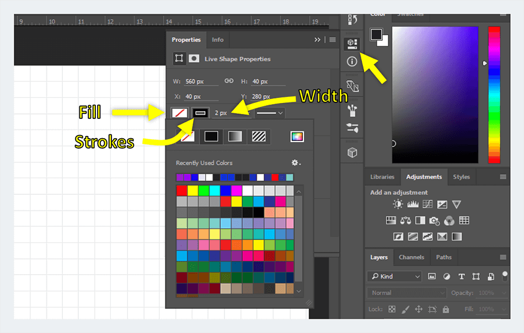Switch to the Info tab
Viewport: 524px width, 333px height.
pyautogui.click(x=217, y=40)
